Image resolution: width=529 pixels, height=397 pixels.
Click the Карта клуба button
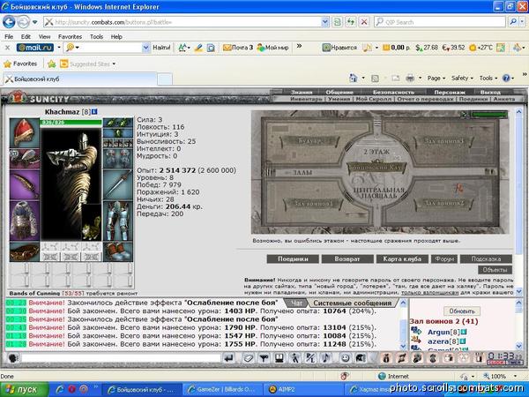pos(402,258)
